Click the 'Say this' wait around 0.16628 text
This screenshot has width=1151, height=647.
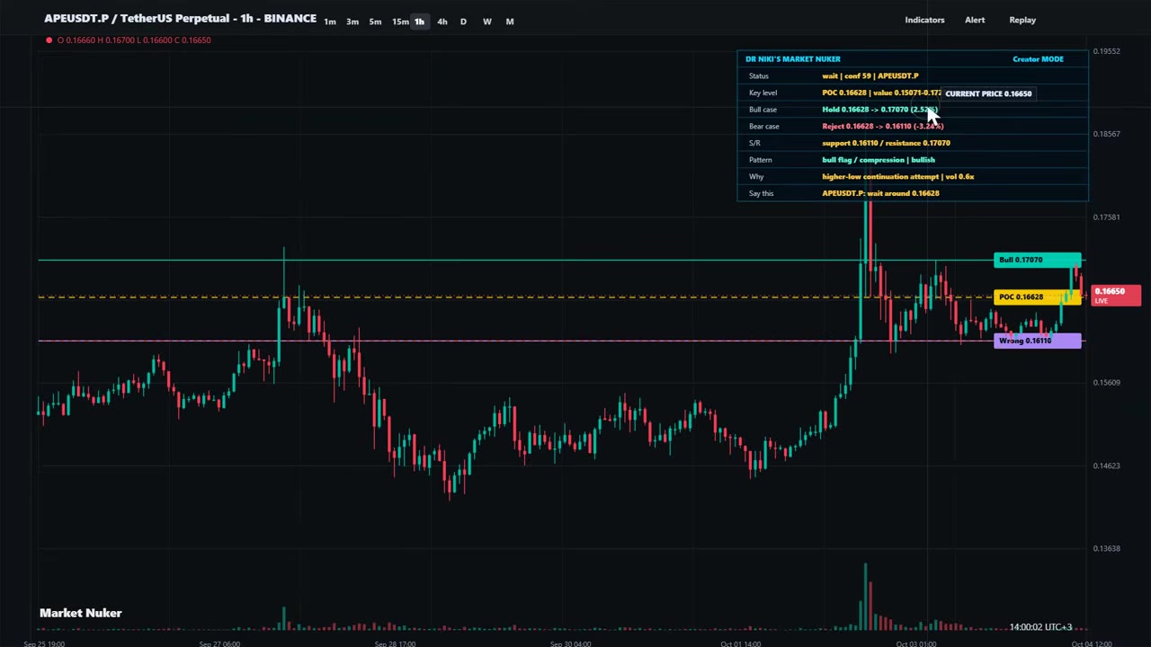[x=880, y=193]
